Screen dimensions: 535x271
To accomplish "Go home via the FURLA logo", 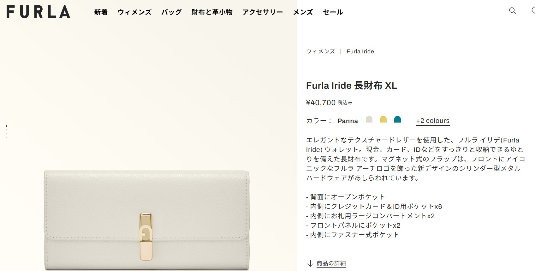I will 38,12.
